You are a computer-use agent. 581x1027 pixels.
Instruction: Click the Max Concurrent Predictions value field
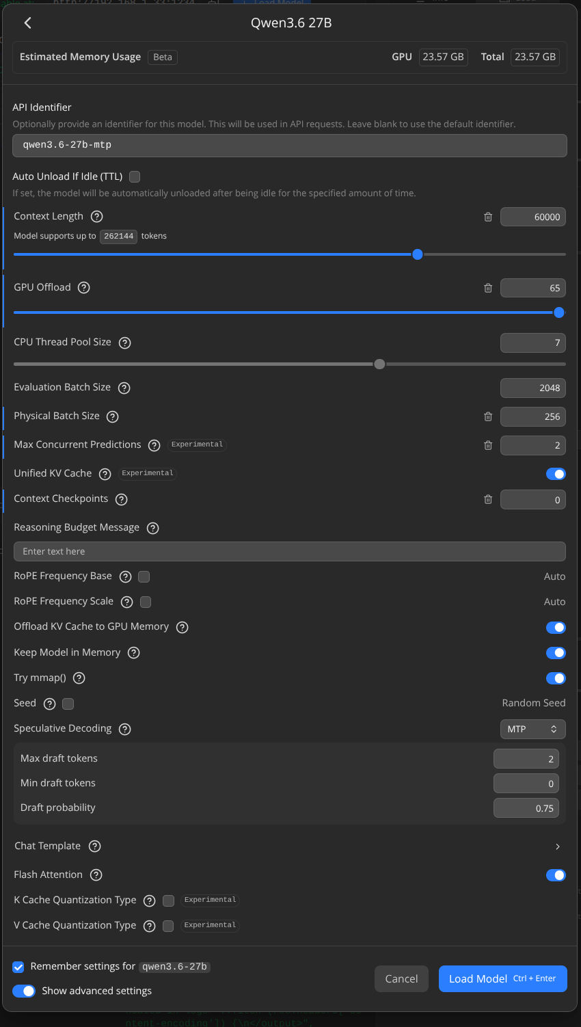coord(532,445)
